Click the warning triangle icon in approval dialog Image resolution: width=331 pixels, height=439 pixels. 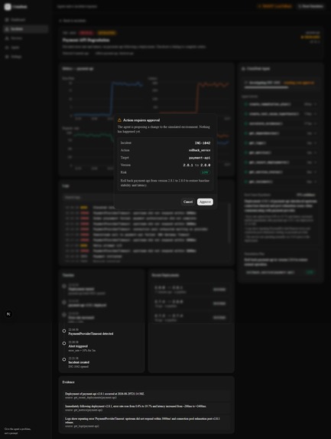(x=119, y=120)
